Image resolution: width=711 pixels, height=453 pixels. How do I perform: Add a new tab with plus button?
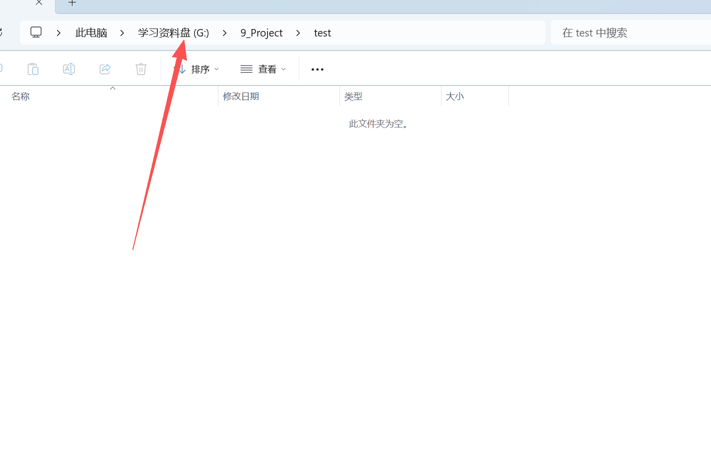tap(72, 3)
